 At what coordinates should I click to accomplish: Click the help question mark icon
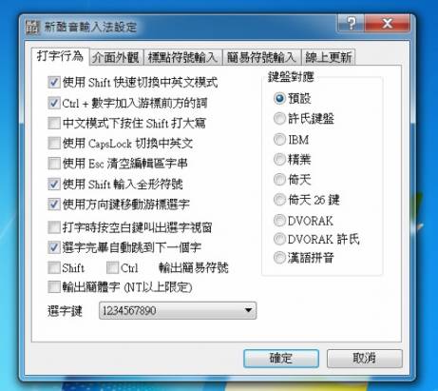pyautogui.click(x=351, y=24)
